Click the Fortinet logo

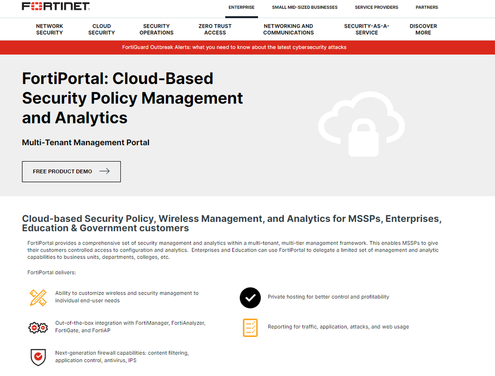click(x=55, y=6)
